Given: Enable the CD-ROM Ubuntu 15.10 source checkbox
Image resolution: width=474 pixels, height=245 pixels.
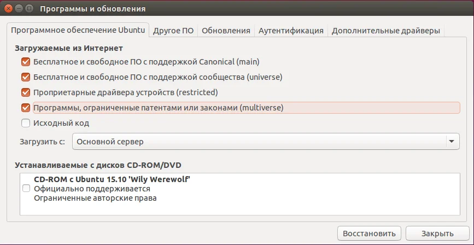Looking at the screenshot, I should pos(26,189).
